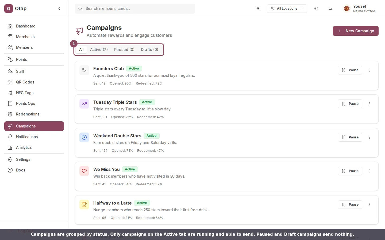385x240 pixels.
Task: Pause the Founders Club campaign
Action: [350, 70]
